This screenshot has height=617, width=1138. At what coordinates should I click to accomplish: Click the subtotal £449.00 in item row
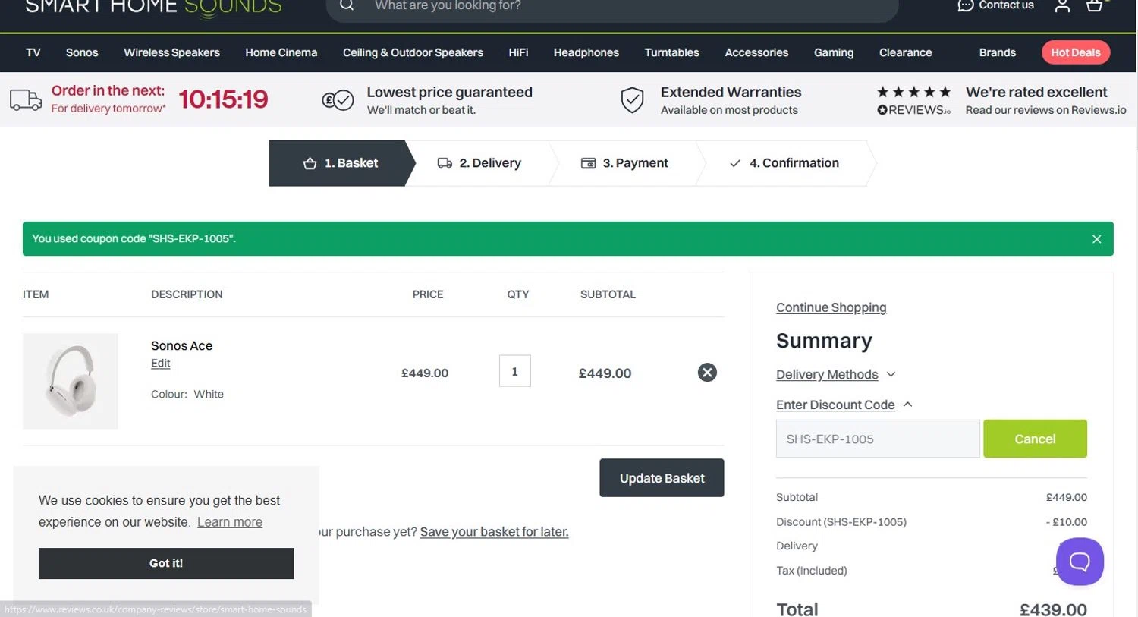click(605, 373)
